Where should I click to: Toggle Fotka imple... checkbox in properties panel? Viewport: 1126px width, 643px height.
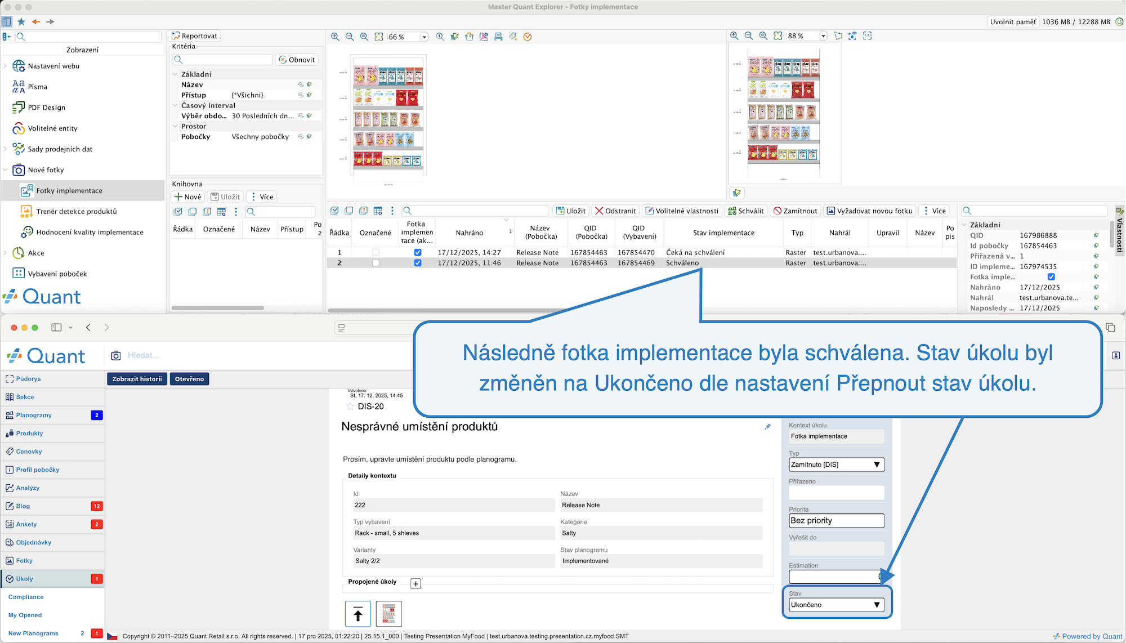pyautogui.click(x=1051, y=277)
